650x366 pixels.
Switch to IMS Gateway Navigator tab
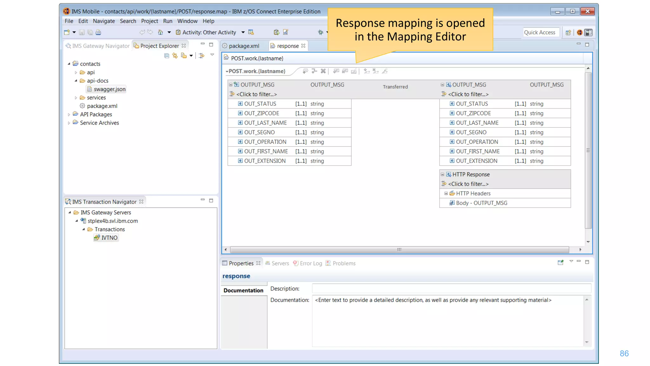coord(98,46)
